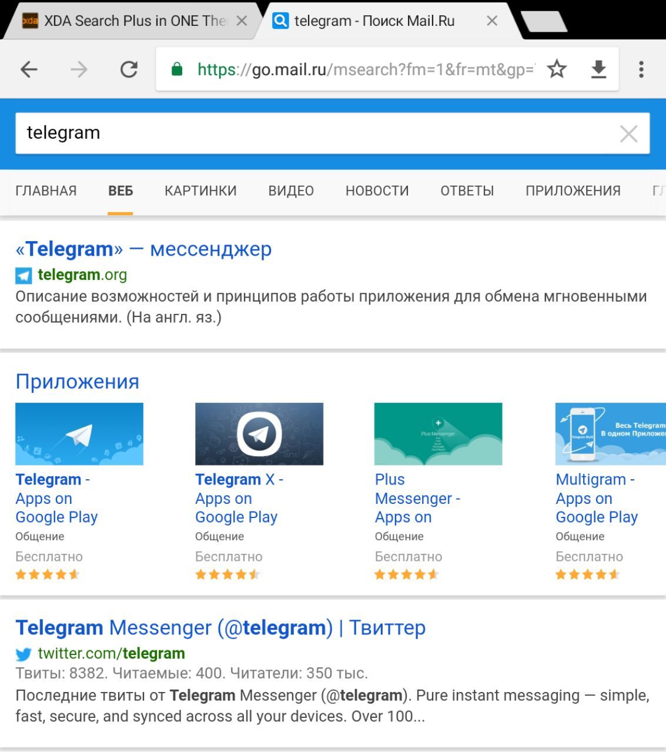
Task: Click the Mail.Ru search favicon in the tab
Action: [280, 21]
